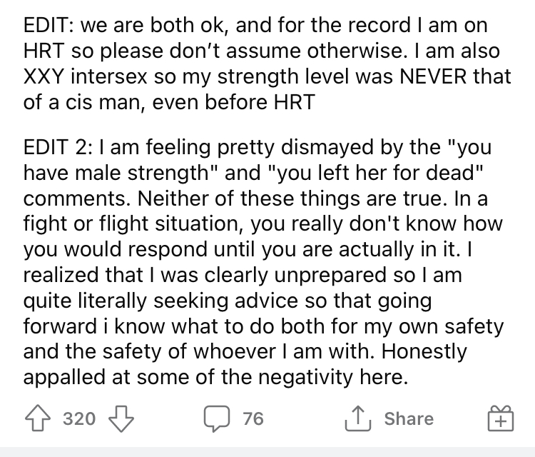
Task: Click the phrase 'even before HRT'
Action: tap(233, 102)
